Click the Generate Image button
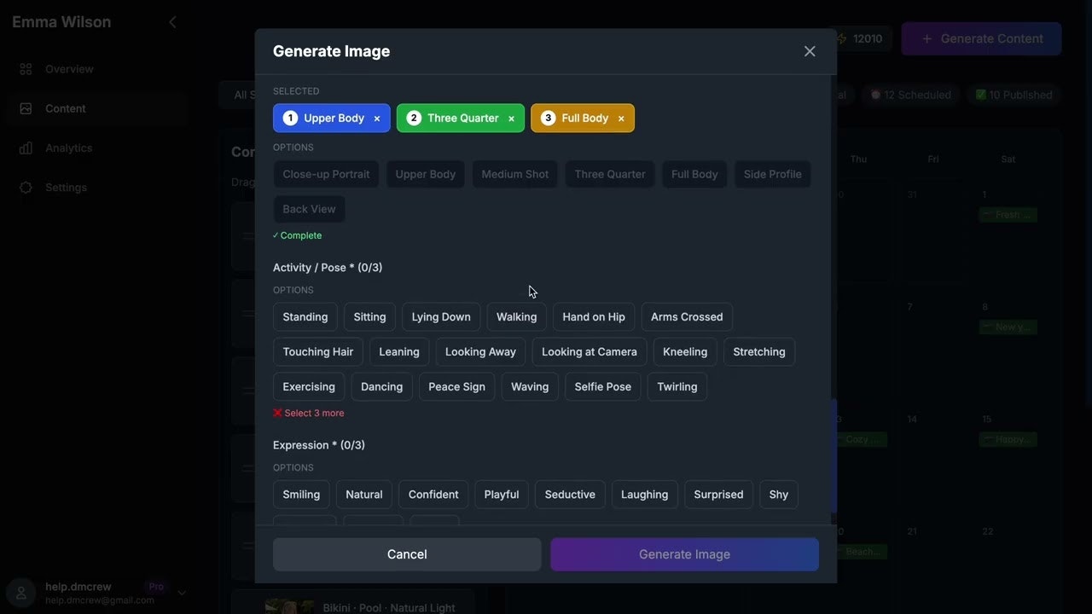 coord(683,553)
